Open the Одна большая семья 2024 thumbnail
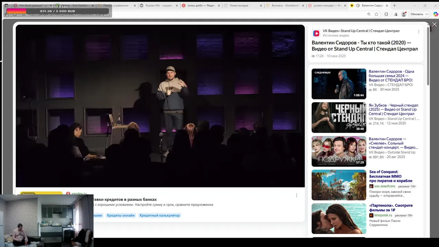 coord(339,84)
